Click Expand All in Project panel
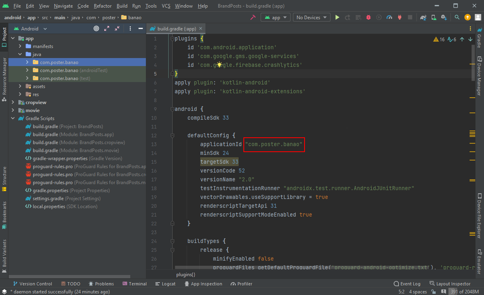The width and height of the screenshot is (484, 295). pyautogui.click(x=107, y=29)
